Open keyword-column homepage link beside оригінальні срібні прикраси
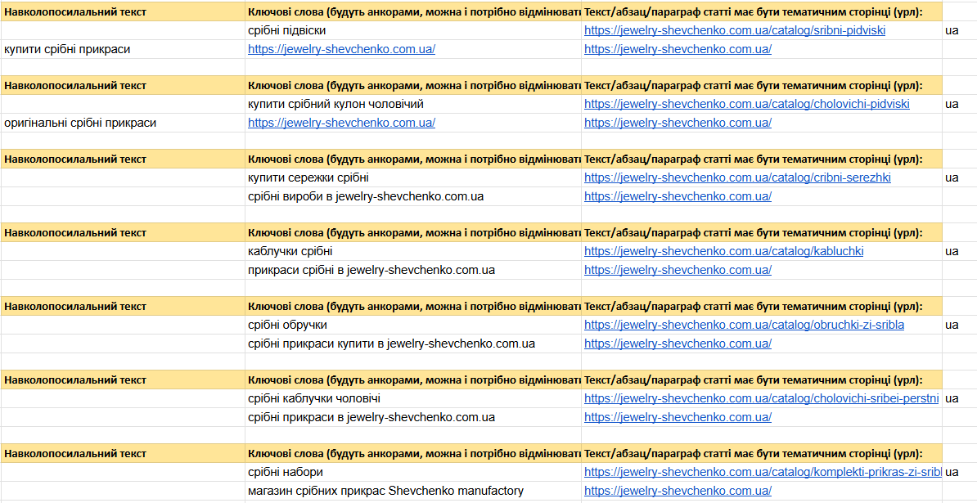 coord(341,123)
